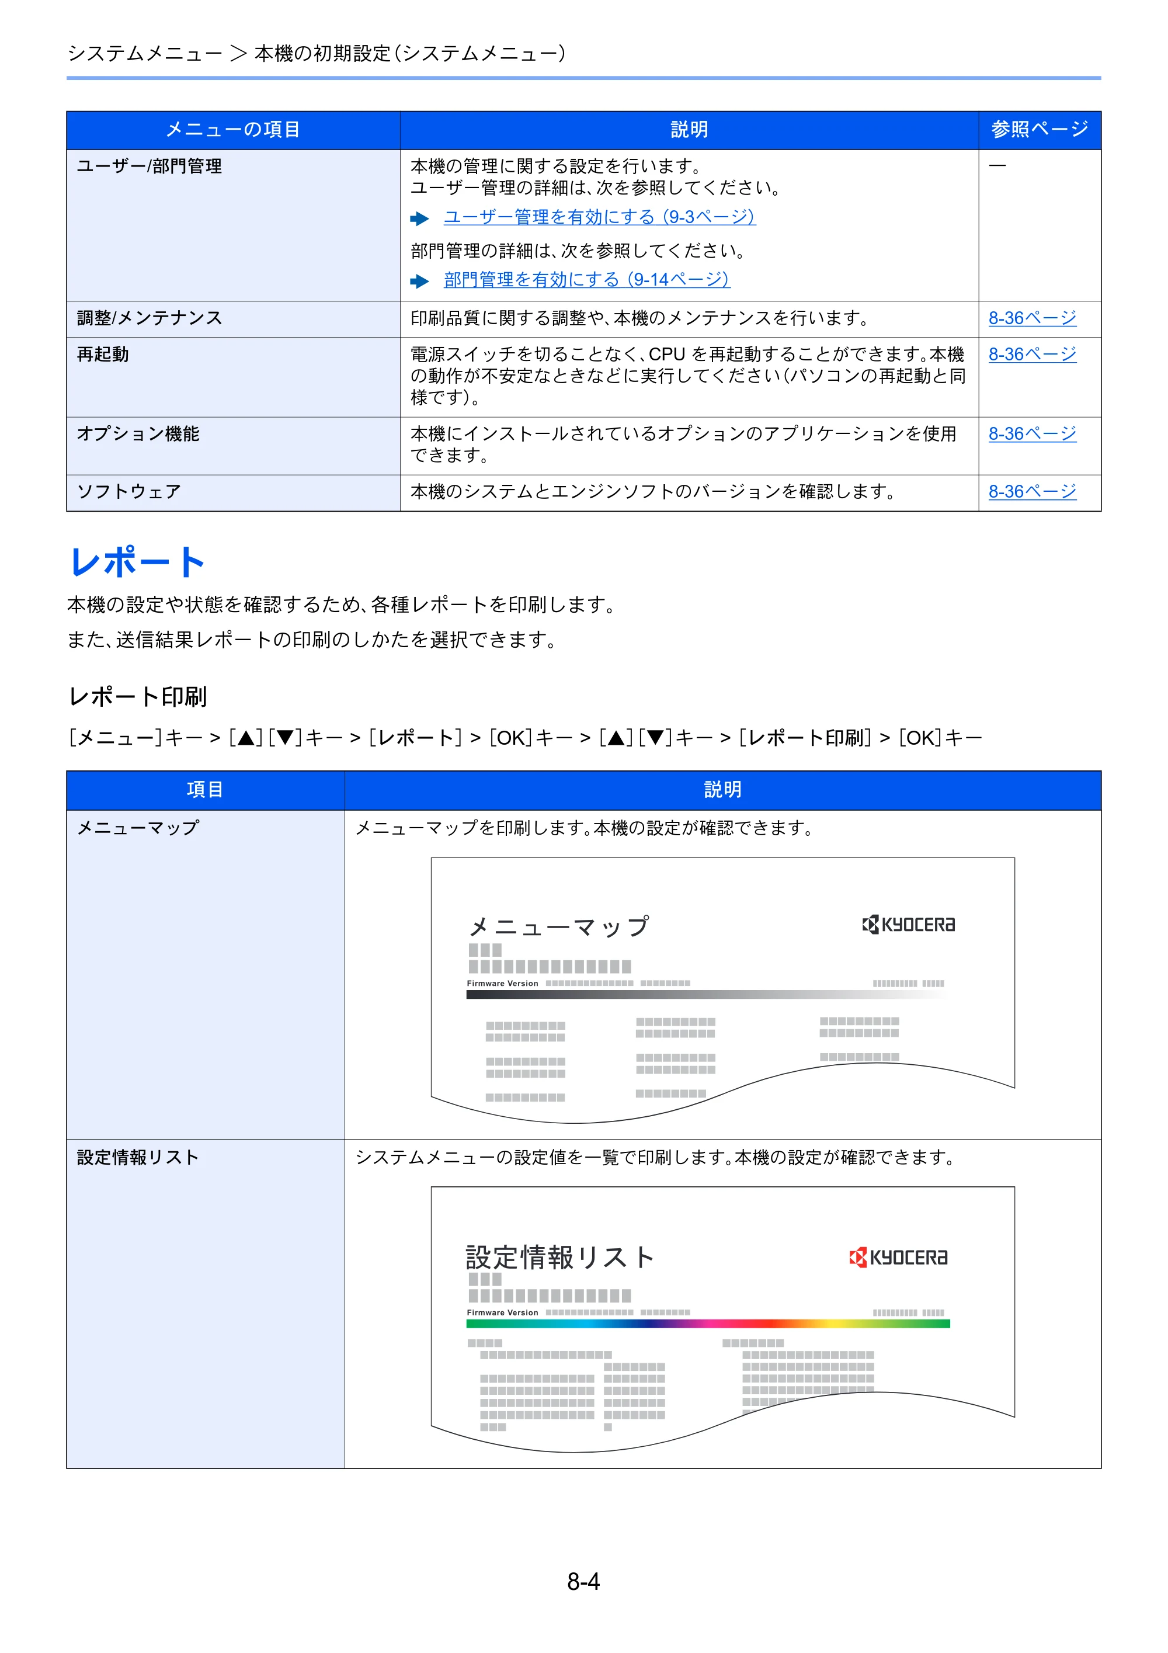1168x1653 pixels.
Task: Select the 設定情報リスト row label cell
Action: 205,1304
